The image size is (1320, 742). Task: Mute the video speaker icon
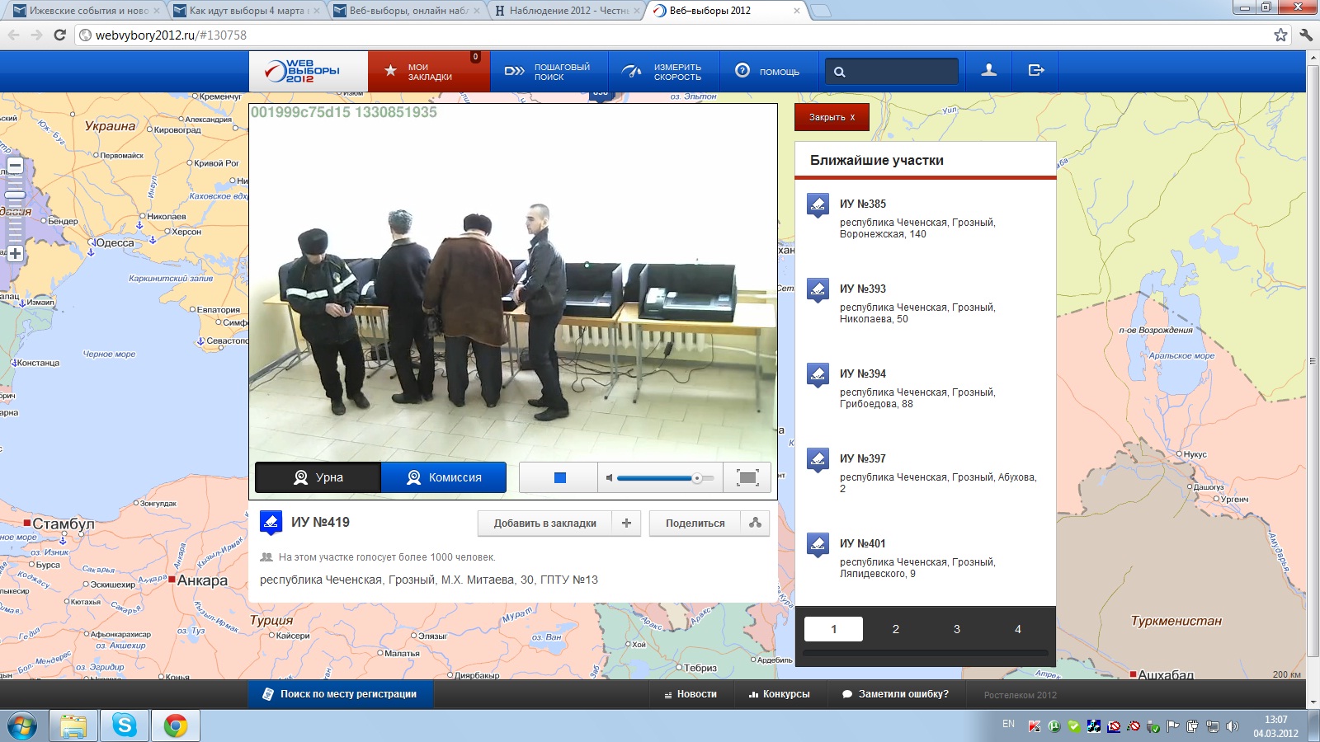point(609,478)
